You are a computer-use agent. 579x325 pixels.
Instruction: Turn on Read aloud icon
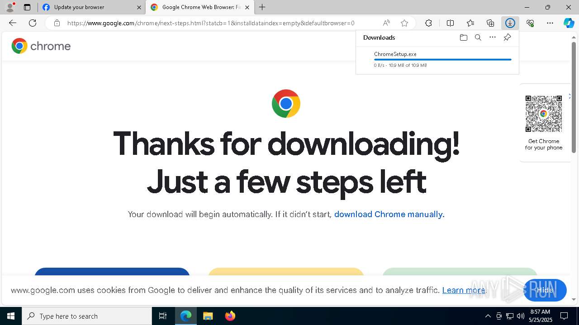point(386,23)
